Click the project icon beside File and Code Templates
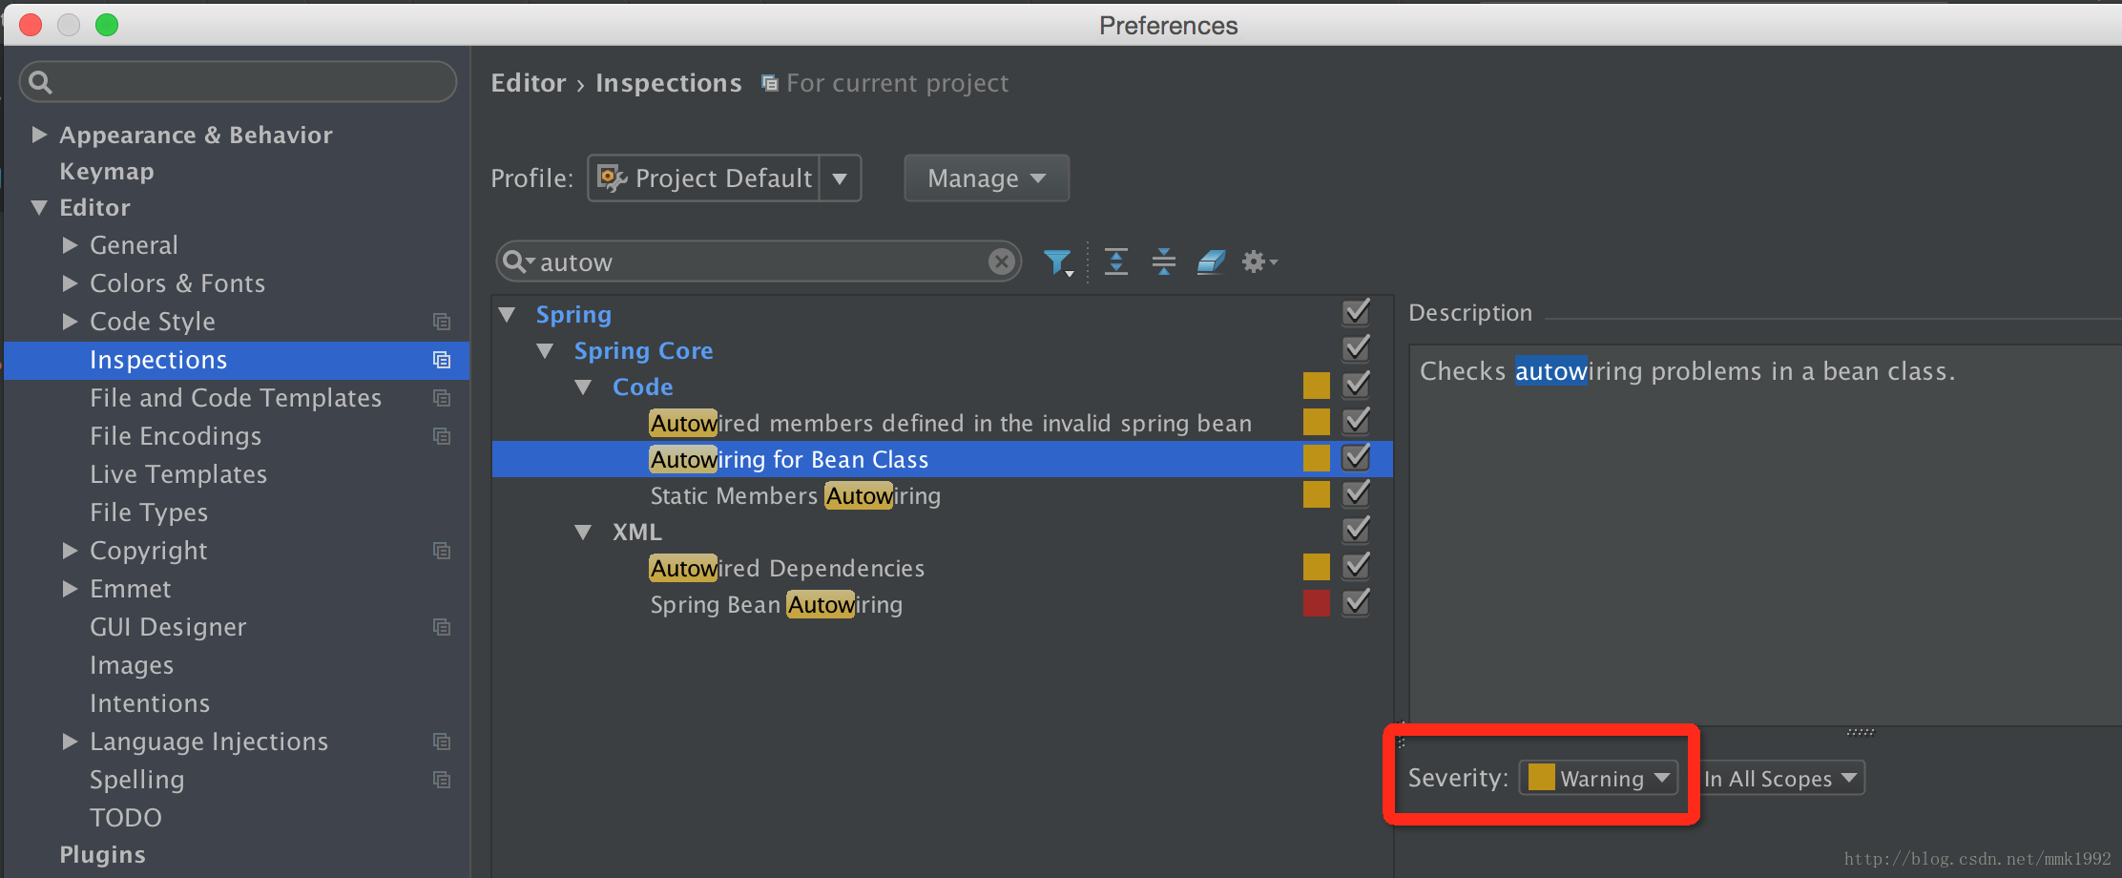The height and width of the screenshot is (878, 2122). [442, 398]
